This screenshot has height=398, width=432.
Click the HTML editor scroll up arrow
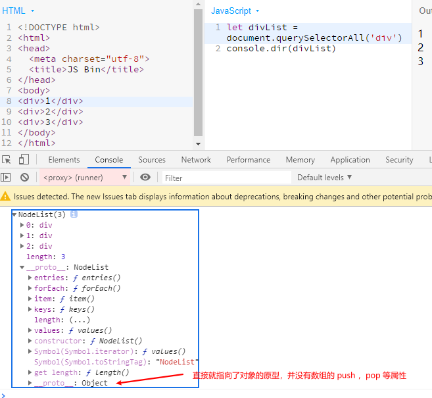pyautogui.click(x=198, y=4)
